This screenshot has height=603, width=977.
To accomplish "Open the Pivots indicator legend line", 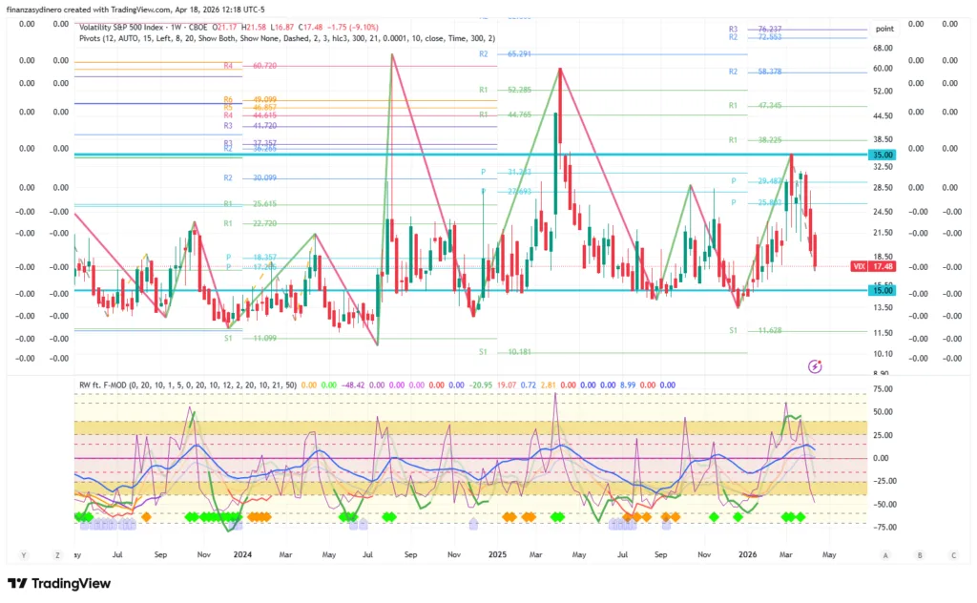I will (x=286, y=38).
